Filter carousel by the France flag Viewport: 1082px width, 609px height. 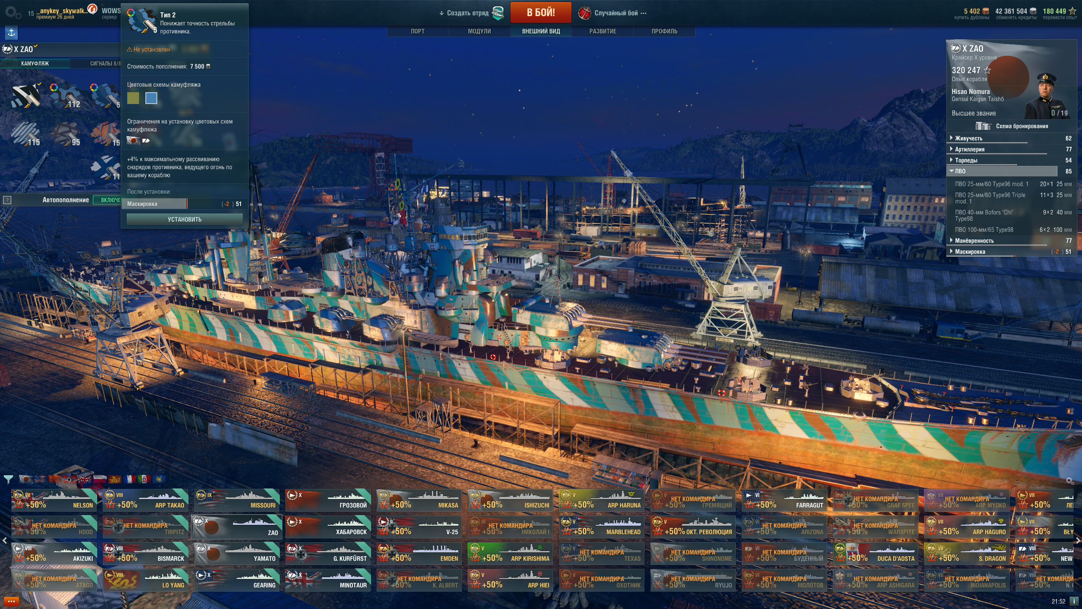click(130, 479)
